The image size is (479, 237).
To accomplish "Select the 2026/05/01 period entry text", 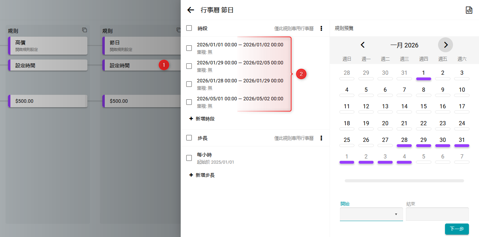I will pyautogui.click(x=240, y=99).
